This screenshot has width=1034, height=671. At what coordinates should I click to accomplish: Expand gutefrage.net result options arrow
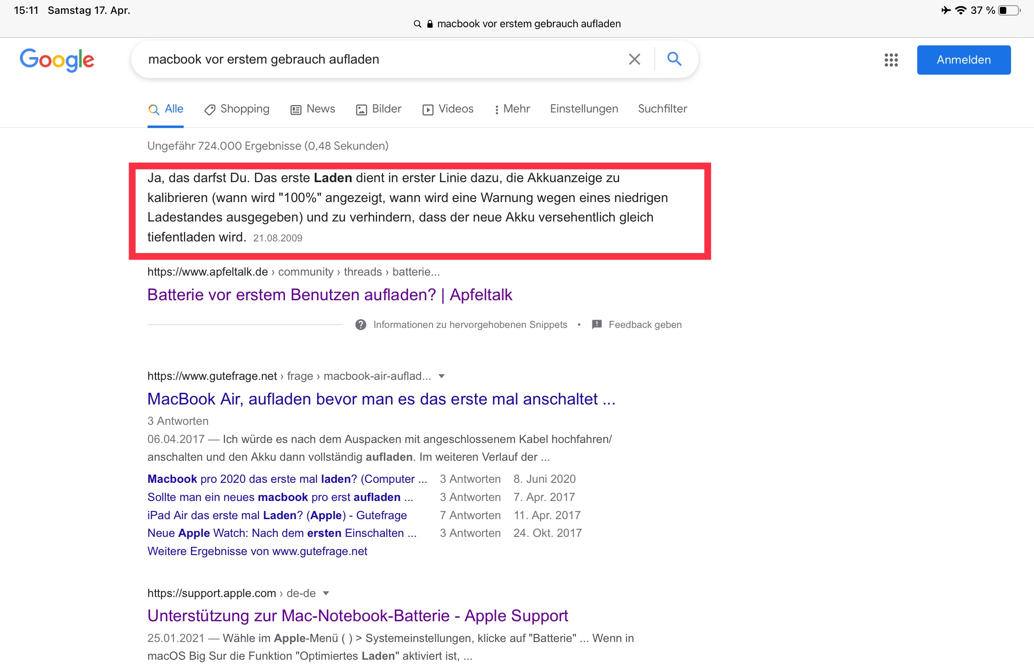(441, 376)
